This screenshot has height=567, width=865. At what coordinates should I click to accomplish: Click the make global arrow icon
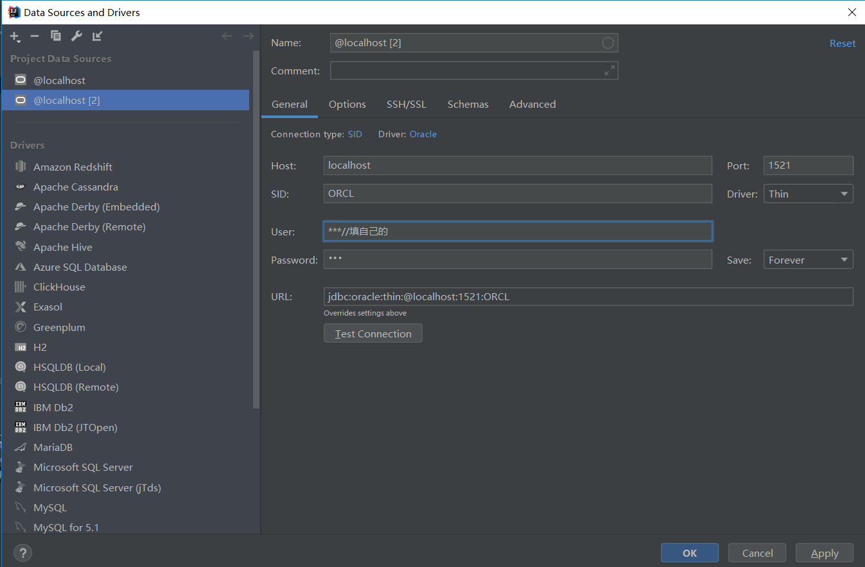97,36
